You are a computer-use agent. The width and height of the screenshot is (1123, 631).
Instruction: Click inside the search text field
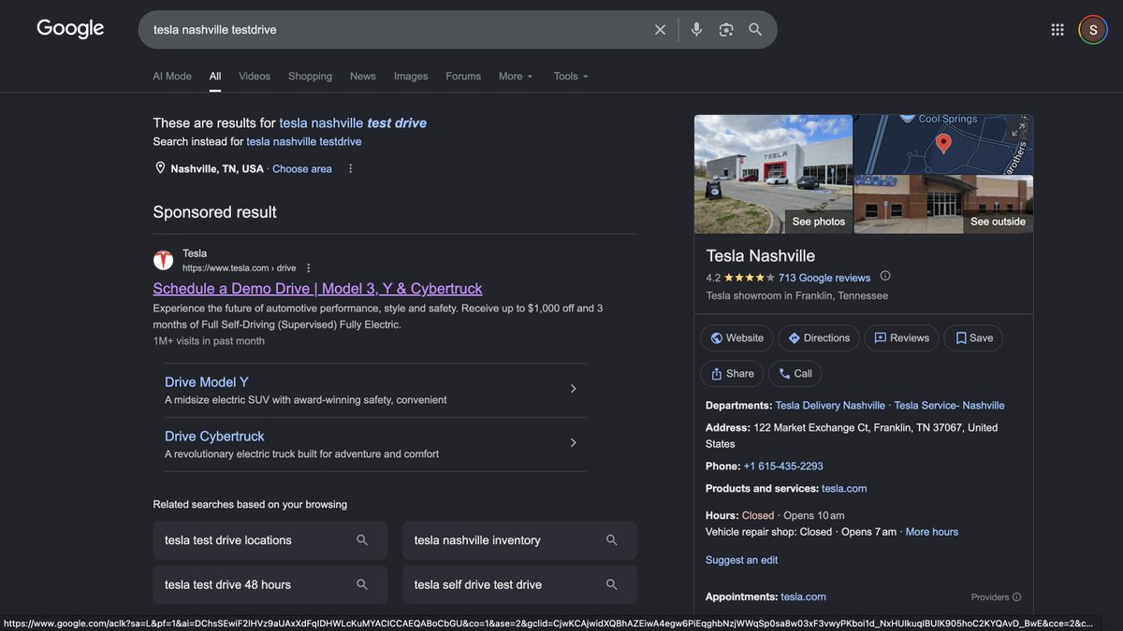[398, 30]
